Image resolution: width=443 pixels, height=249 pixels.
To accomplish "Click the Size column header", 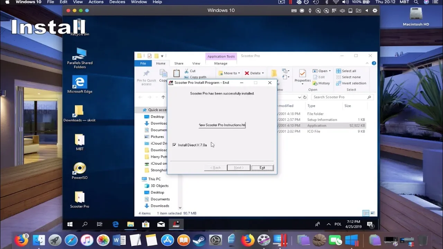I will [347, 106].
